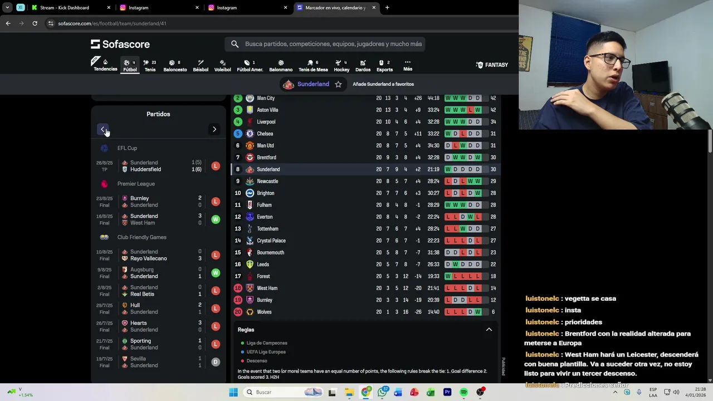Open a new browser tab
This screenshot has width=713, height=401.
tap(387, 8)
